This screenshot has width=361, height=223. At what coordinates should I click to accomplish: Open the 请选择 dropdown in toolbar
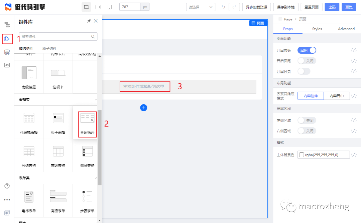coord(201,6)
